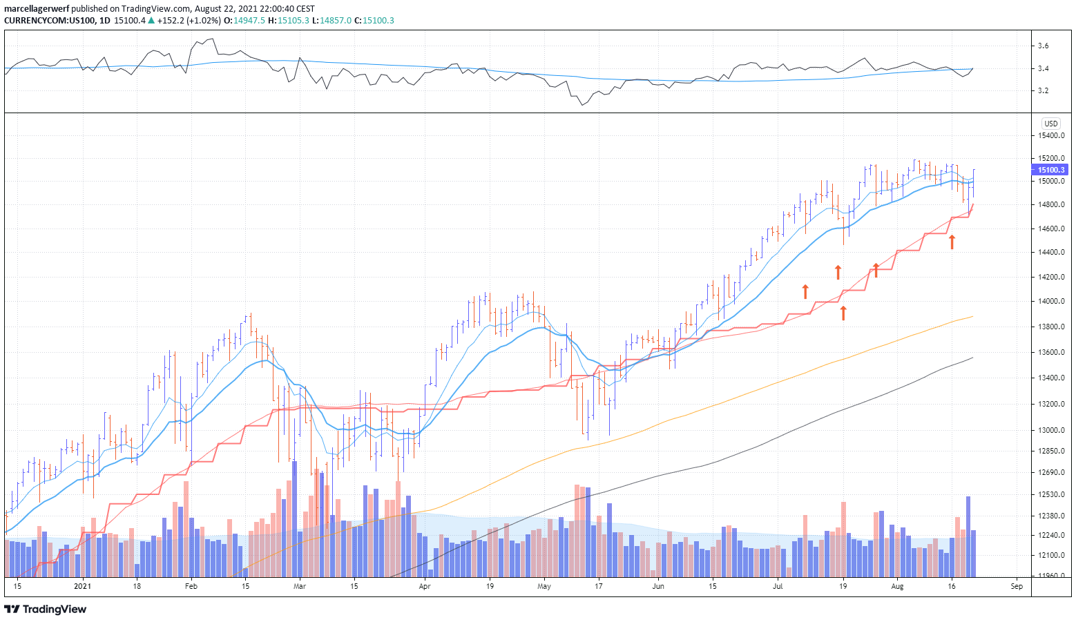
Task: Click the 15200.0 price axis label
Action: (1050, 158)
